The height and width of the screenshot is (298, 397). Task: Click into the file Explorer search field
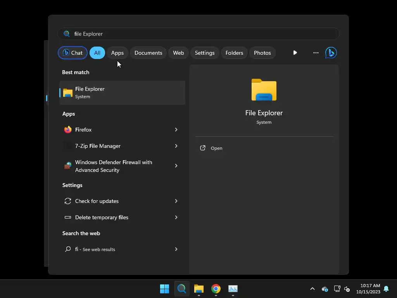(198, 34)
